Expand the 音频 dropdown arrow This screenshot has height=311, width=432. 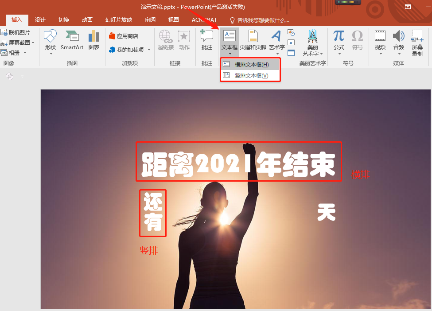pyautogui.click(x=399, y=54)
